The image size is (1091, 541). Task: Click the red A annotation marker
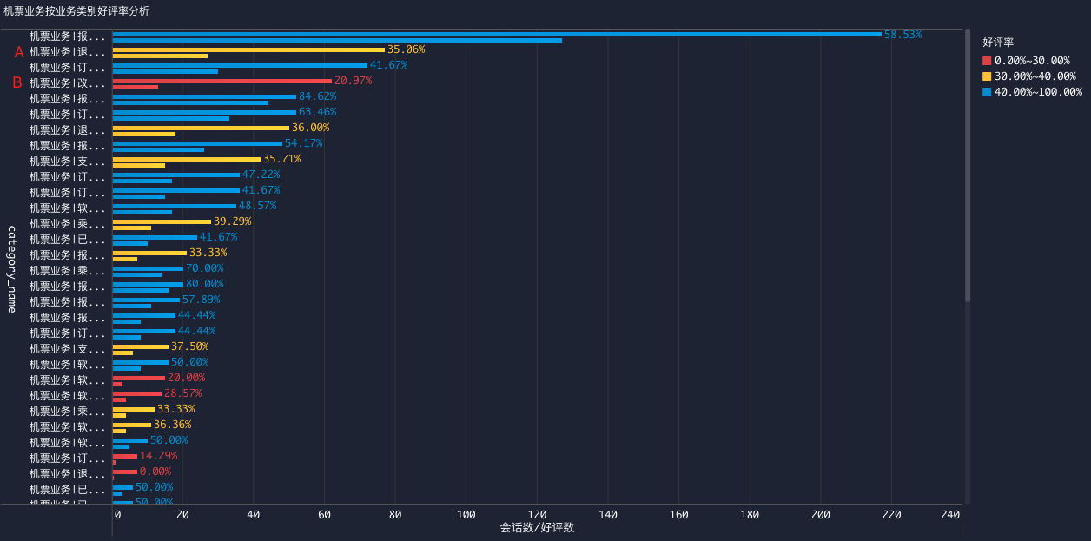point(19,52)
